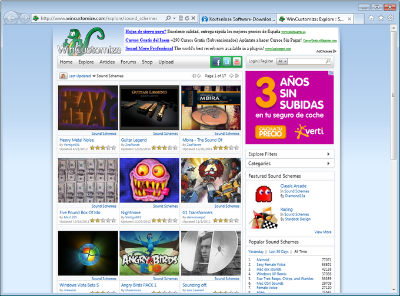Viewport: 400px width, 296px height.
Task: Click the ad info icon on Verti banner
Action: [331, 73]
